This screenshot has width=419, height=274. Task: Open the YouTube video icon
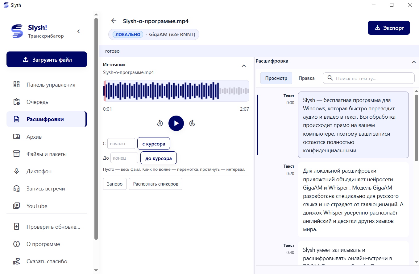pyautogui.click(x=16, y=206)
